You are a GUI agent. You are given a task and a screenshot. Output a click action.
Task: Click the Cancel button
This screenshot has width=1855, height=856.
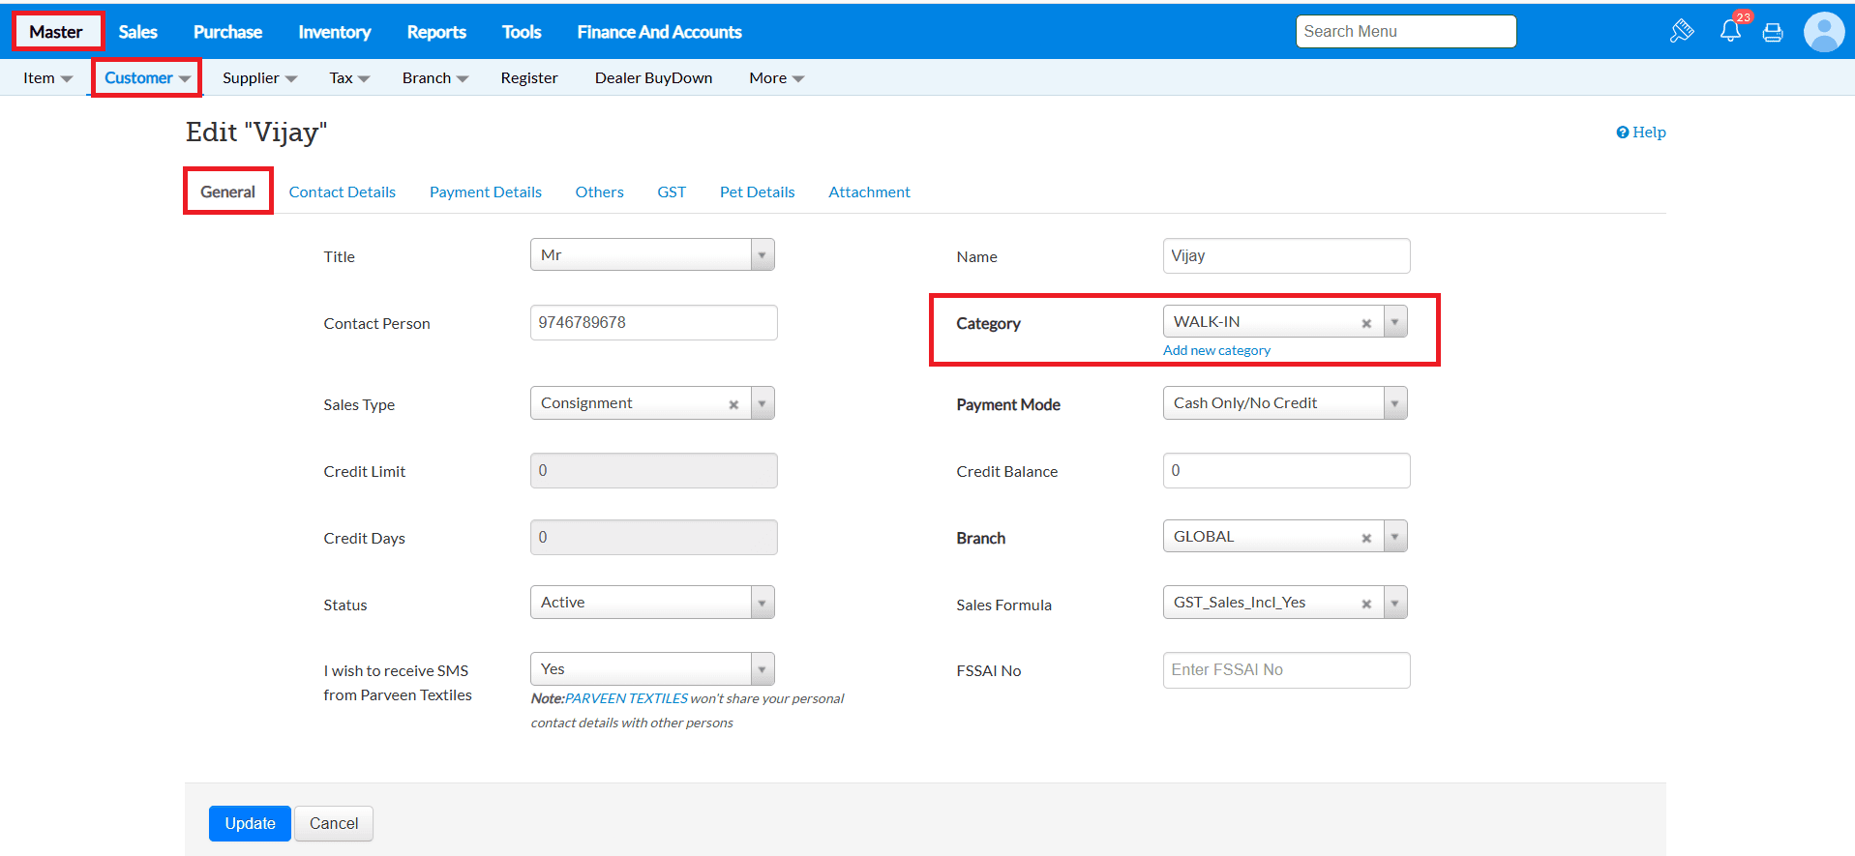334,823
